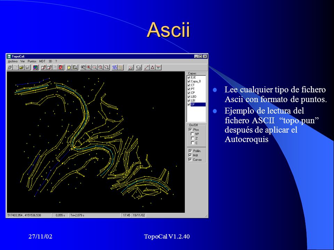This screenshot has height=250, width=334.
Task: Click the zoom previous arrow magnifier icon
Action: (x=83, y=67)
